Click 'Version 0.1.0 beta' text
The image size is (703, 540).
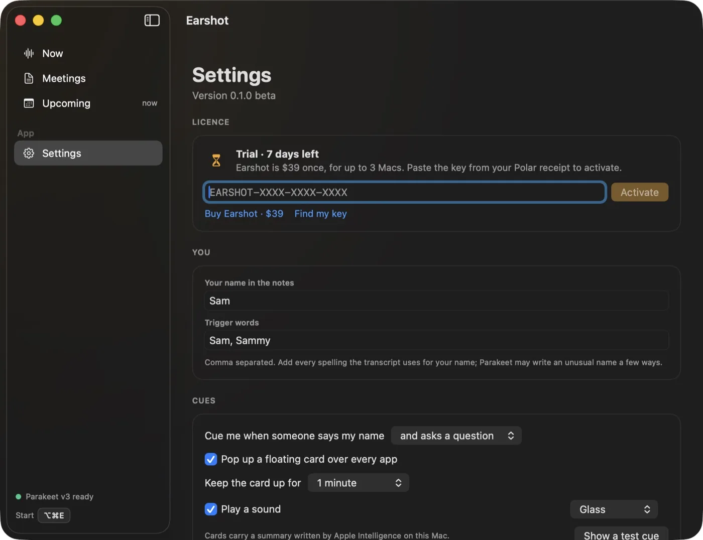coord(234,95)
